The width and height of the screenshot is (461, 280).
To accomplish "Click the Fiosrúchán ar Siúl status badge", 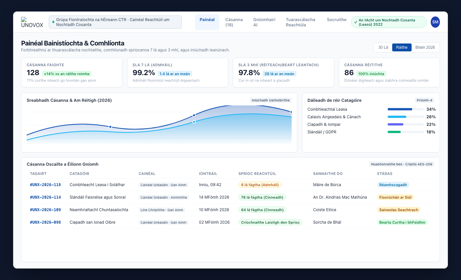I will pyautogui.click(x=395, y=197).
